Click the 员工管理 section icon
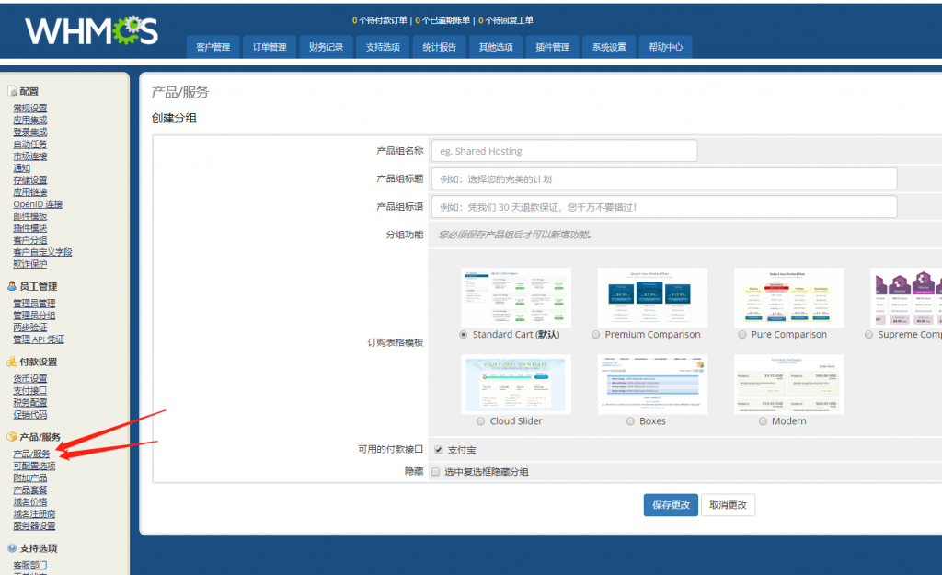Viewport: 942px width, 575px height. coord(12,286)
